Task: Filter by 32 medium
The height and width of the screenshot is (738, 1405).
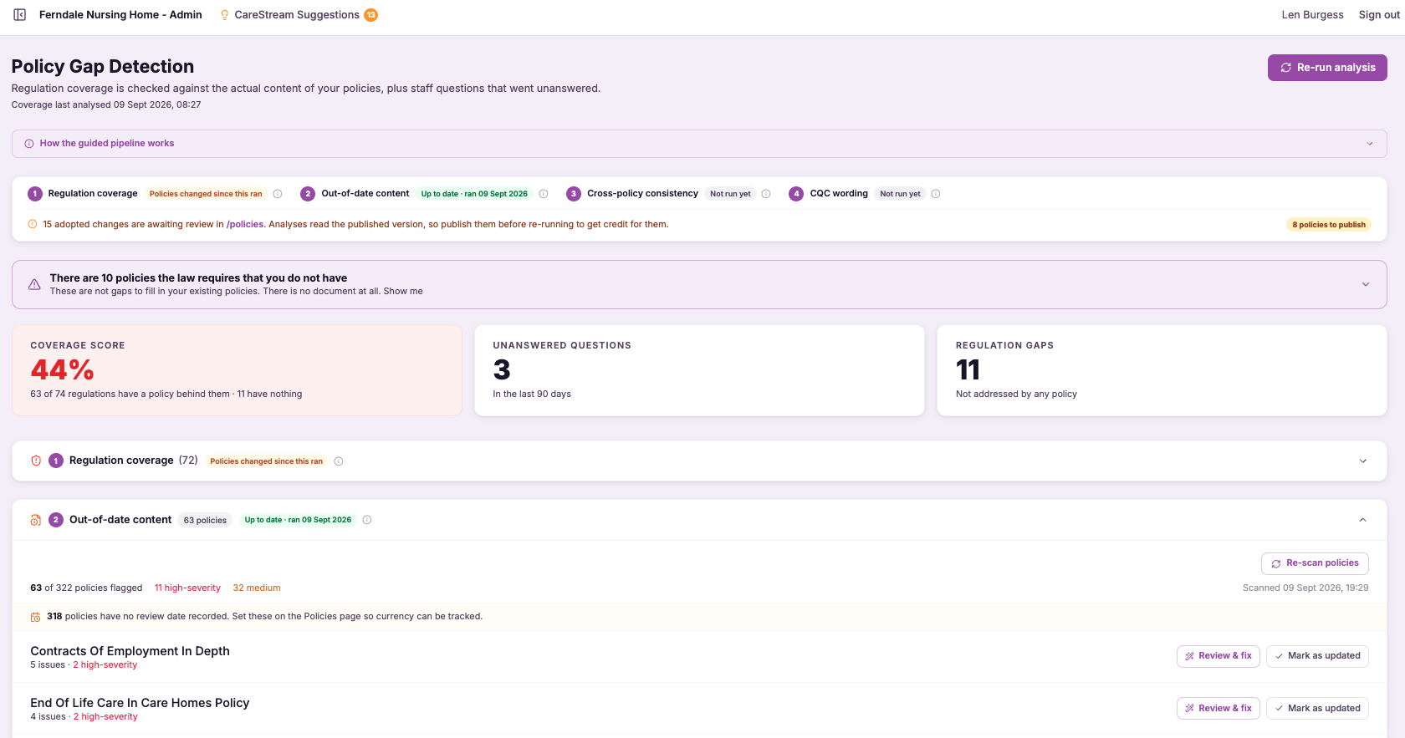Action: coord(257,588)
